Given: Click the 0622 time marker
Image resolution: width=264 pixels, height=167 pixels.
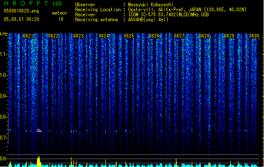Looking at the screenshot, I should (53, 36).
